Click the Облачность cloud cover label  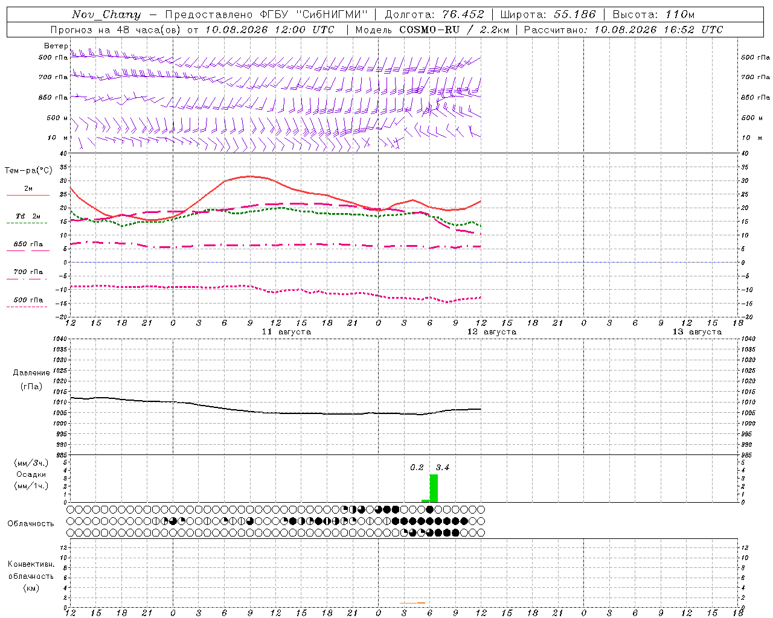31,524
